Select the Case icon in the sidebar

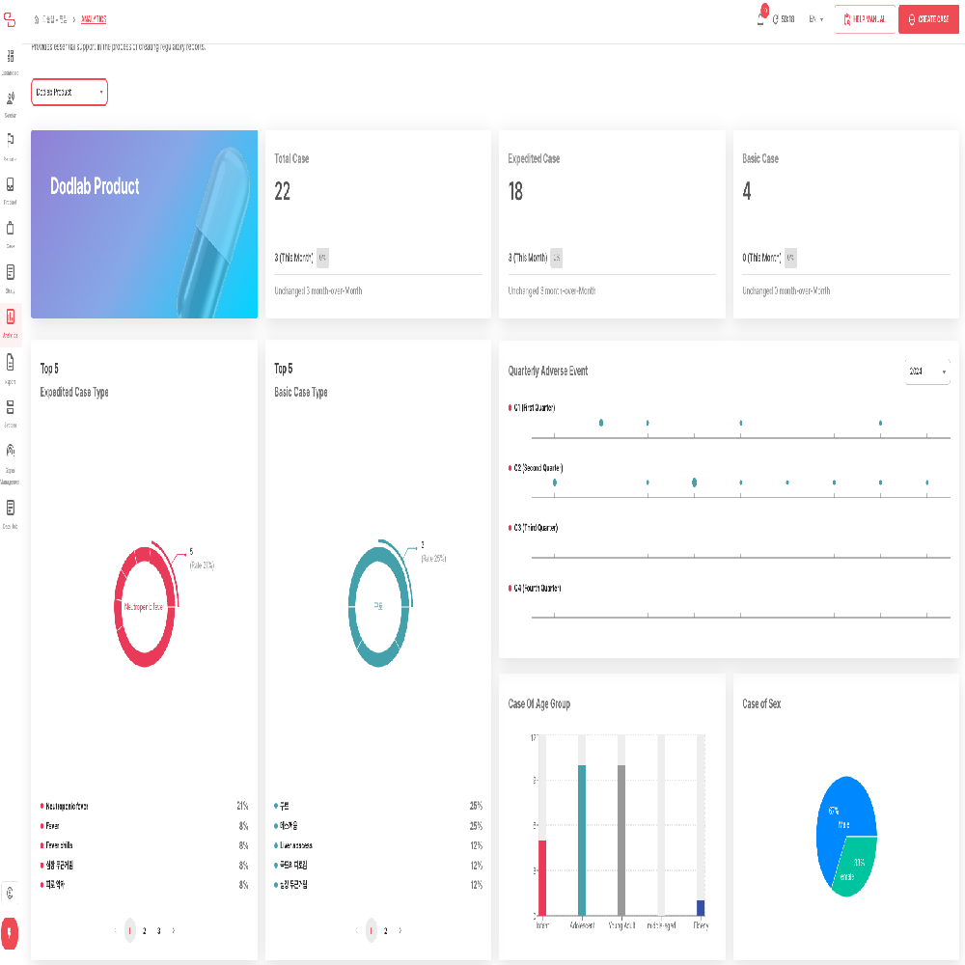tap(11, 230)
